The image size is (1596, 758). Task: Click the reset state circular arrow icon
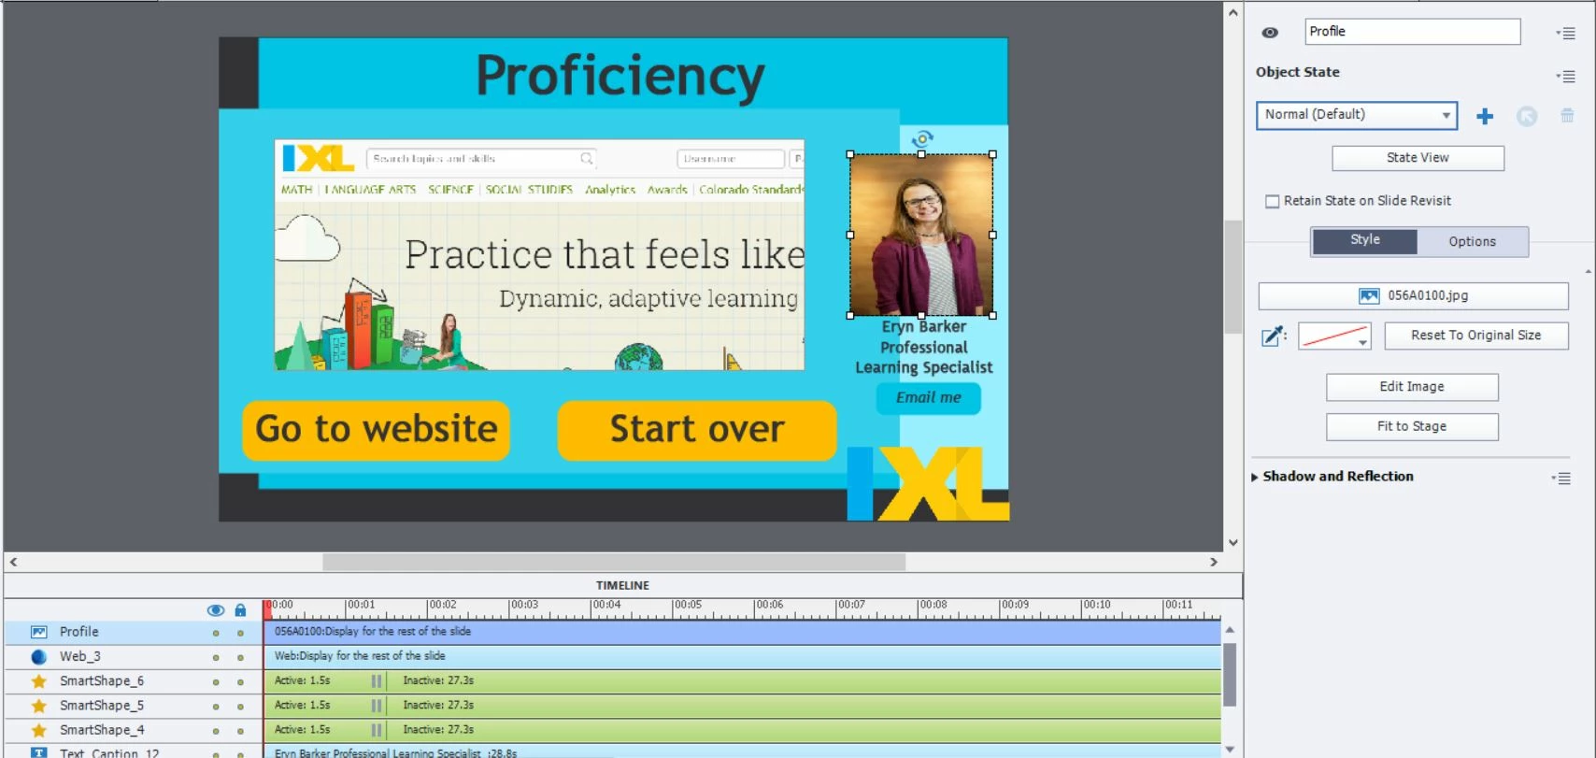1527,116
